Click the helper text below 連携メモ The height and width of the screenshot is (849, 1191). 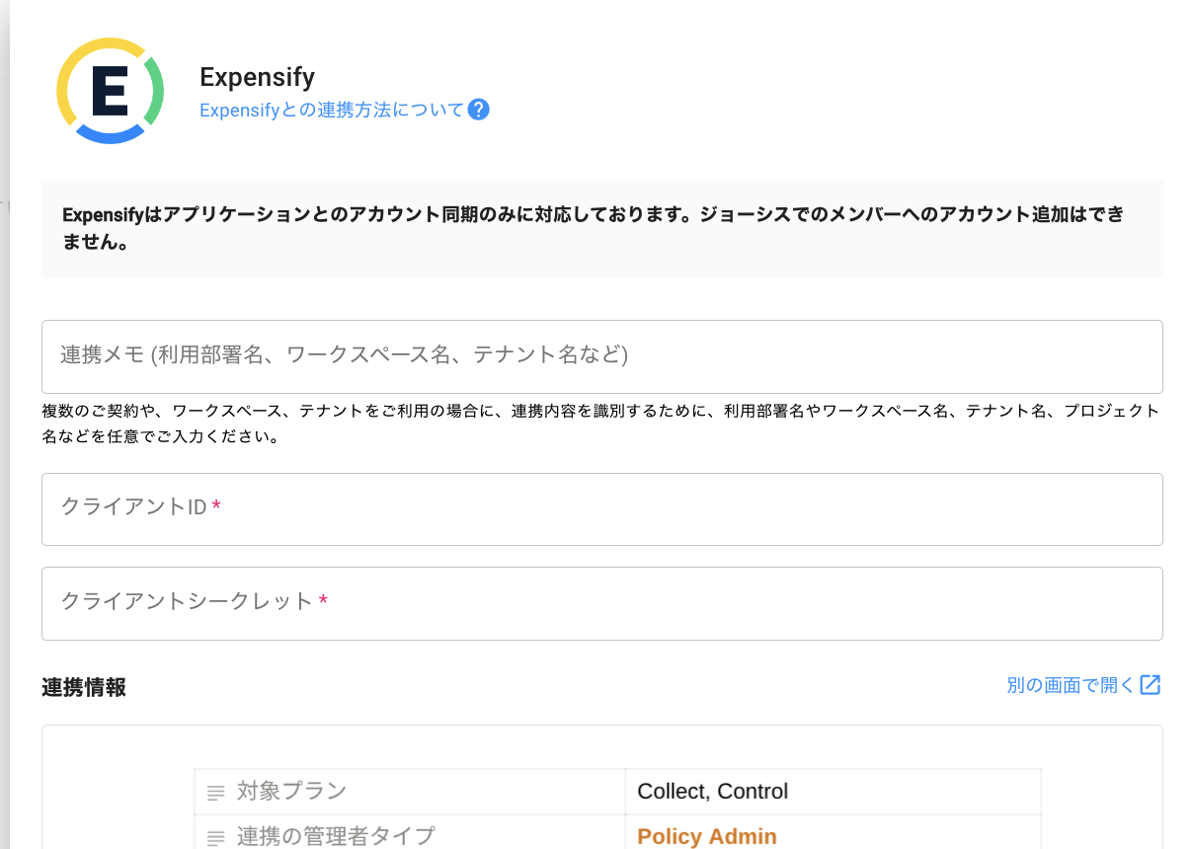601,424
